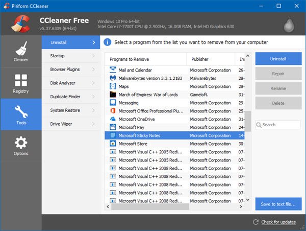Click the chevron next to Startup
The height and width of the screenshot is (231, 306).
93,56
